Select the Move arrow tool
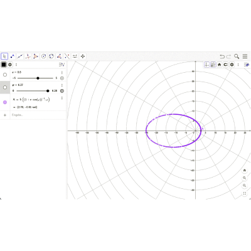This screenshot has width=251, height=251. pos(4,56)
